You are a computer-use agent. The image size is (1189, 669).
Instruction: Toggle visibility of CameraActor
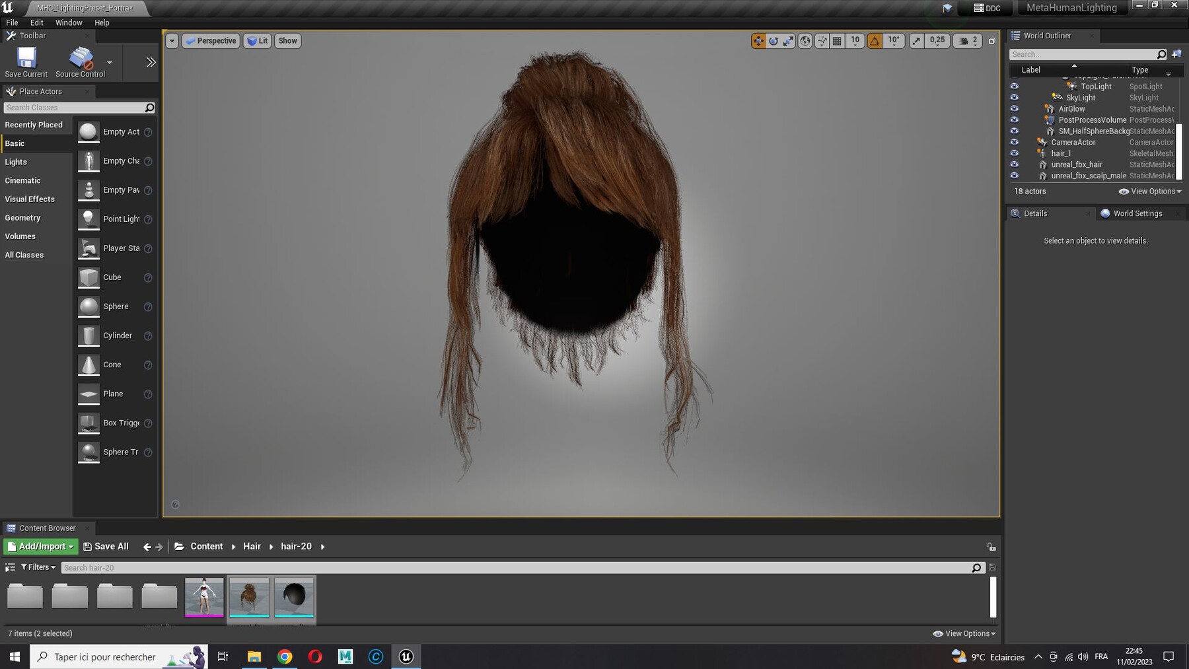pos(1015,142)
